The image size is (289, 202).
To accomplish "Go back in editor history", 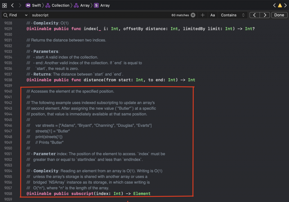I will tap(12, 5).
